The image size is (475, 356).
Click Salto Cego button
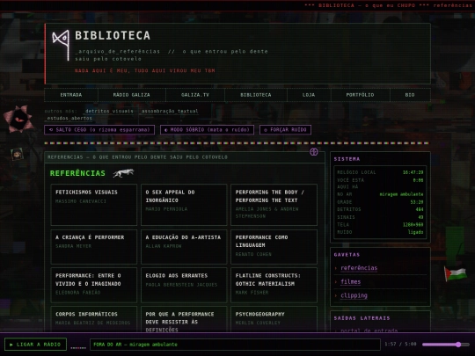[99, 129]
